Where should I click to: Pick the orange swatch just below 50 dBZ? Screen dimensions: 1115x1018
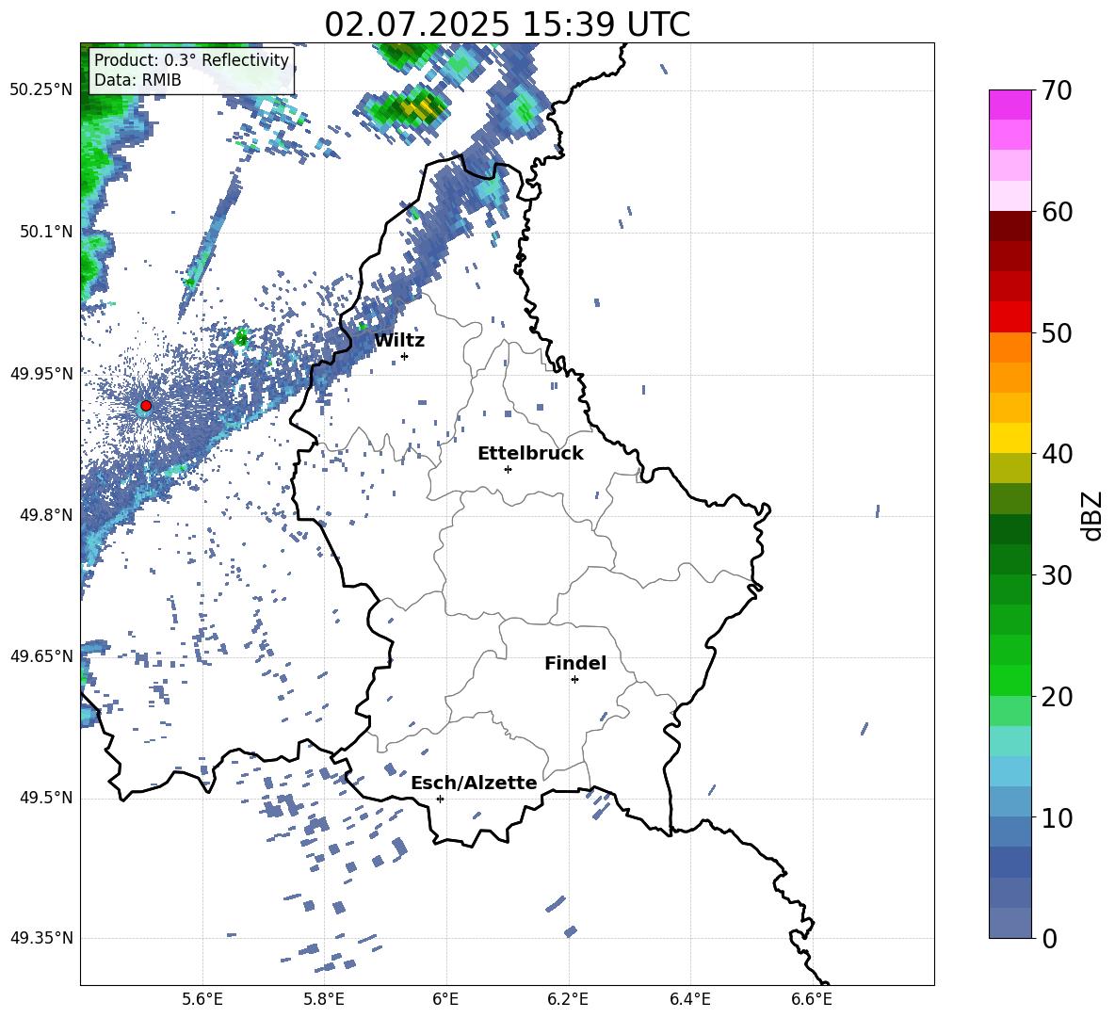1010,347
